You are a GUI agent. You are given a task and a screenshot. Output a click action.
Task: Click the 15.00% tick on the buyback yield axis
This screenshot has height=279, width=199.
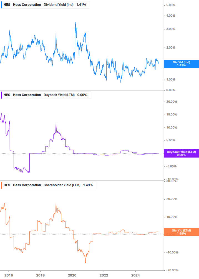(x=172, y=115)
